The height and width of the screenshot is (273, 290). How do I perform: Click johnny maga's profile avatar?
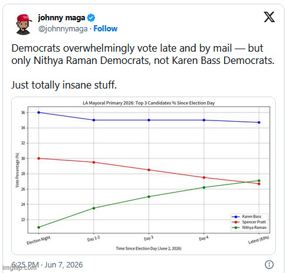[x=23, y=24]
